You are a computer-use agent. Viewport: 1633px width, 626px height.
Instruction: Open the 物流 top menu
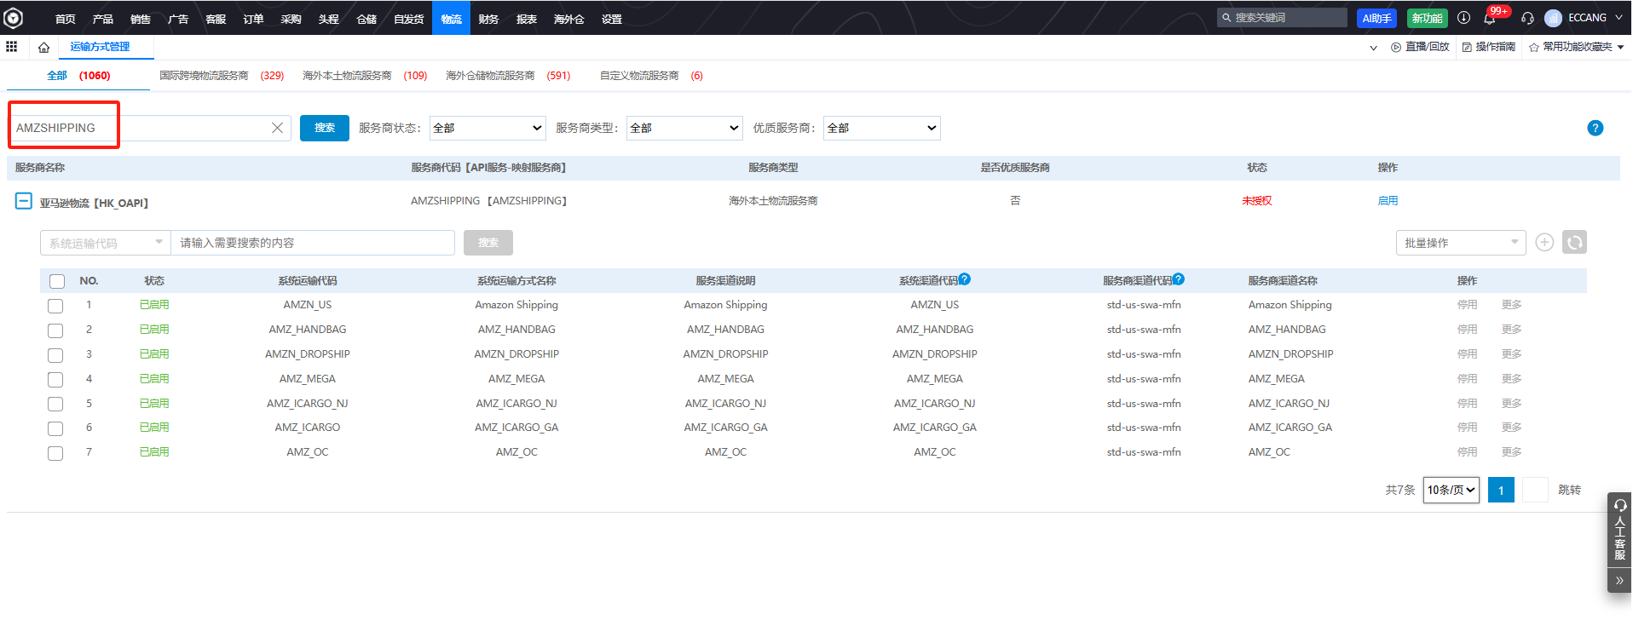[x=451, y=18]
